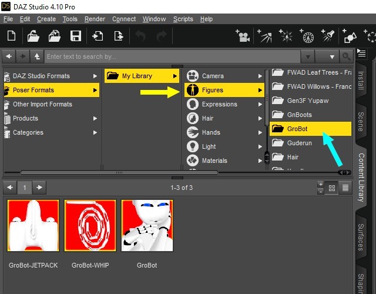Decrease thumbnail size with minus
Image resolution: width=376 pixels, height=294 pixels.
click(321, 191)
